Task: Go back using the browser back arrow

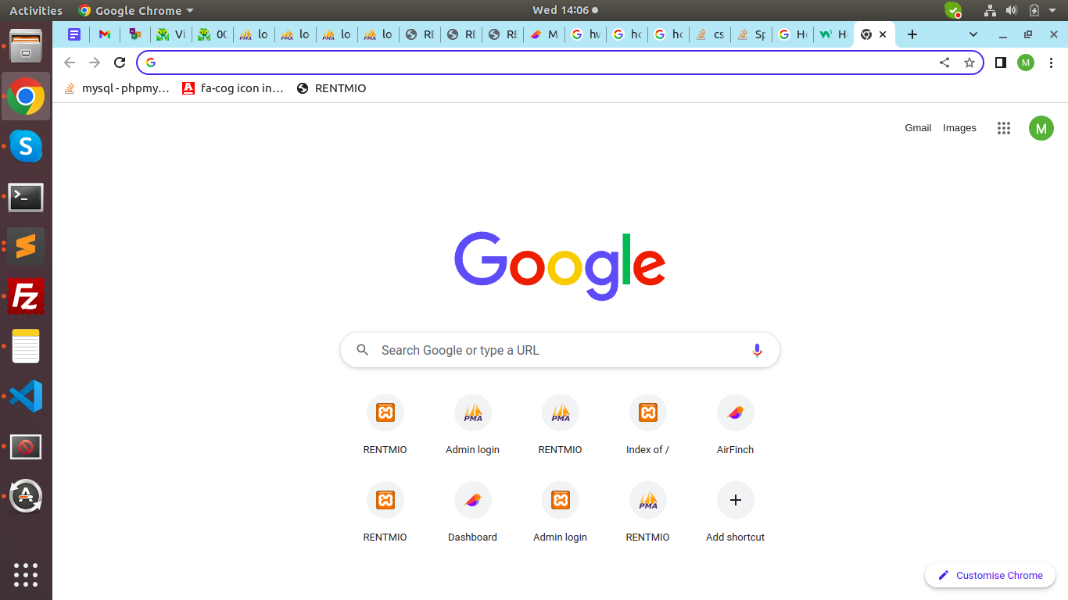Action: [x=70, y=62]
